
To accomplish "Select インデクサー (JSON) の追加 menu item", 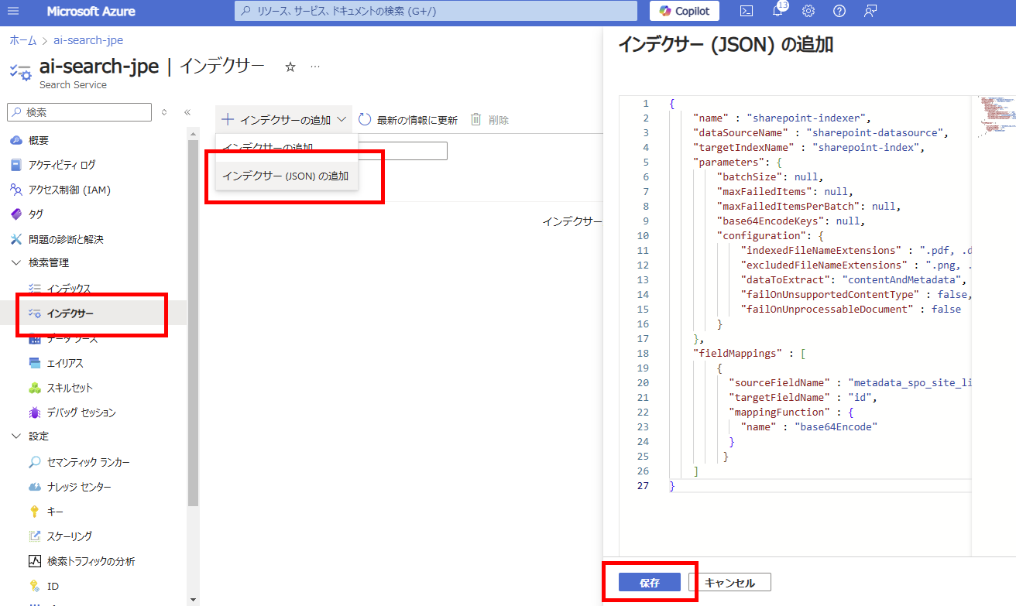I will (285, 176).
